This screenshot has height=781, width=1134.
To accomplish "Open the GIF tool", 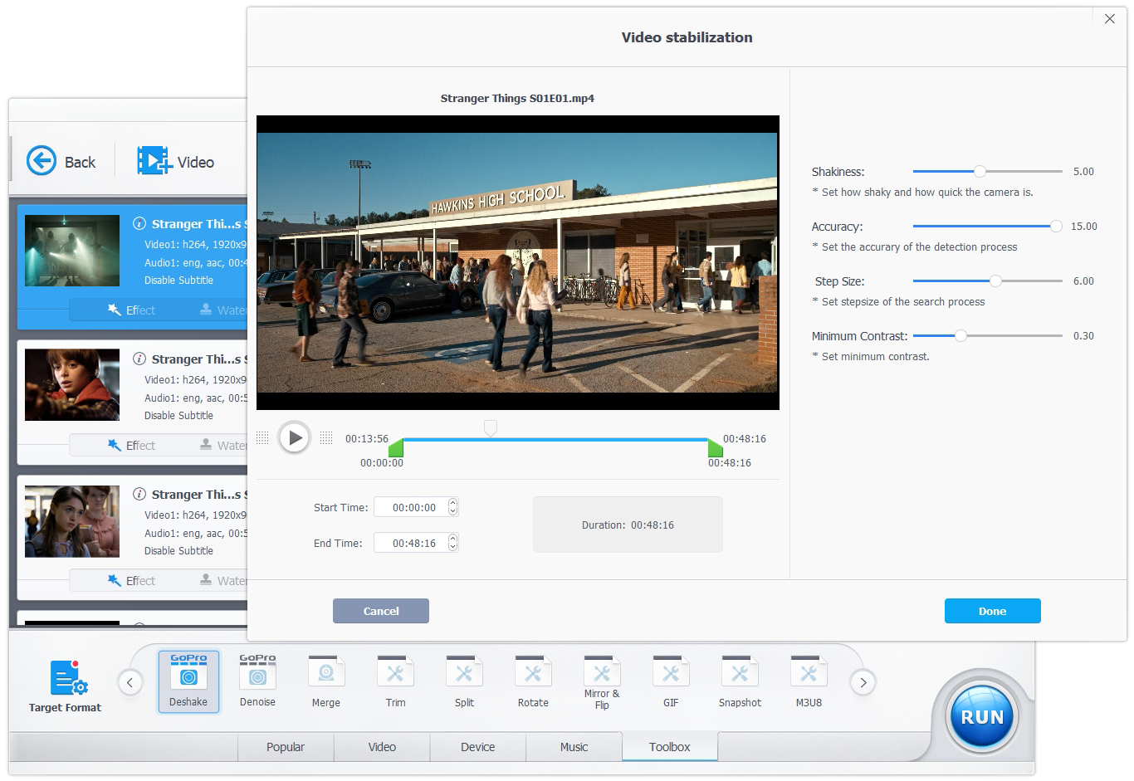I will [x=671, y=681].
